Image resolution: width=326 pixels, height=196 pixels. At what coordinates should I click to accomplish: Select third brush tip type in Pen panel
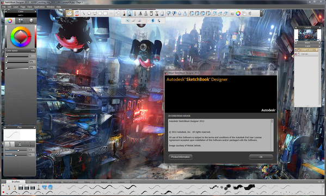pyautogui.click(x=30, y=144)
